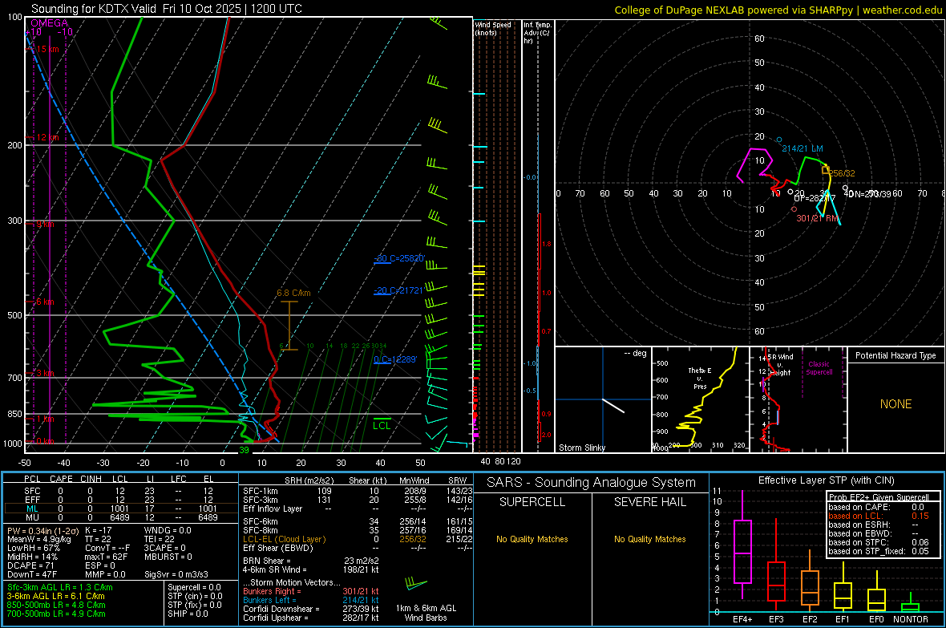Click No Quality Matches under SUPERCELL
Screen dimensions: 946x628
(532, 539)
